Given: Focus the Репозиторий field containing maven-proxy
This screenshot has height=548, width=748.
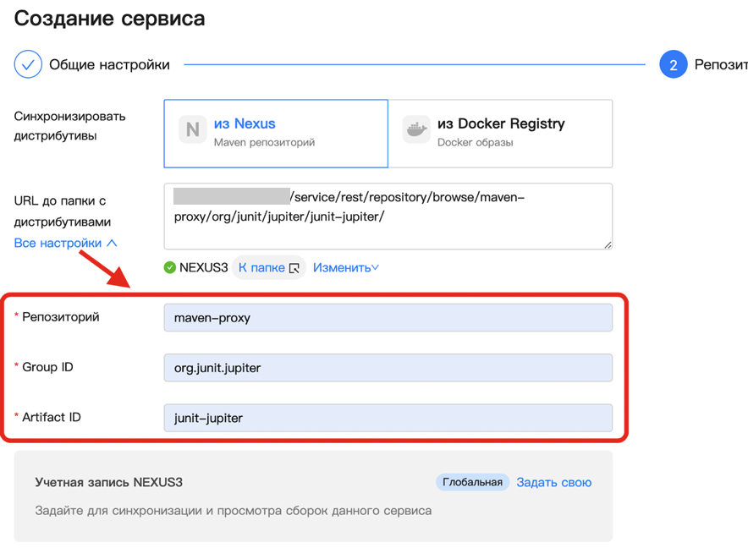Looking at the screenshot, I should point(388,318).
